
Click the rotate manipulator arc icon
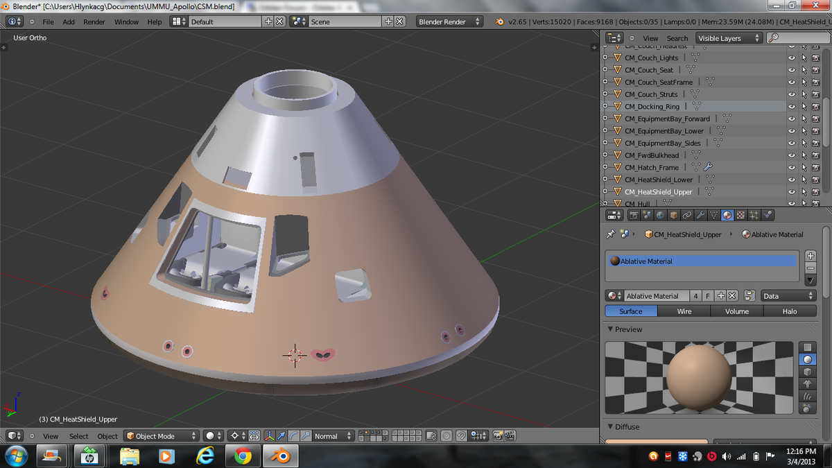click(x=293, y=436)
